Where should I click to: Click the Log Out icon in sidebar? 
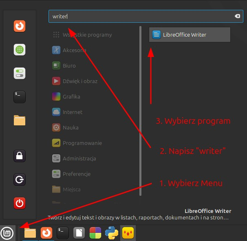[20, 180]
